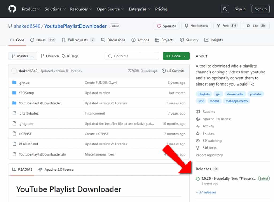
Task: Click the GitHub logo icon
Action: tap(12, 9)
